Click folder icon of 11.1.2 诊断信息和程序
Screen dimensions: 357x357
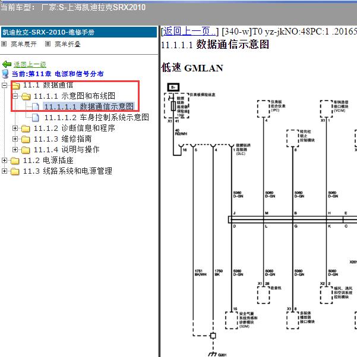point(26,129)
